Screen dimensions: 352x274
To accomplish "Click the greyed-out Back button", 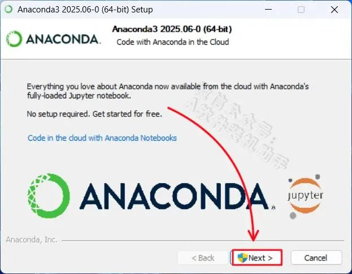I will click(203, 258).
